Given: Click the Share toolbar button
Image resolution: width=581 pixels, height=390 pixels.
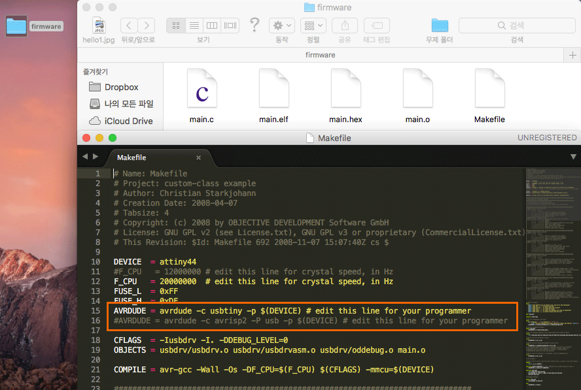Looking at the screenshot, I should [345, 25].
